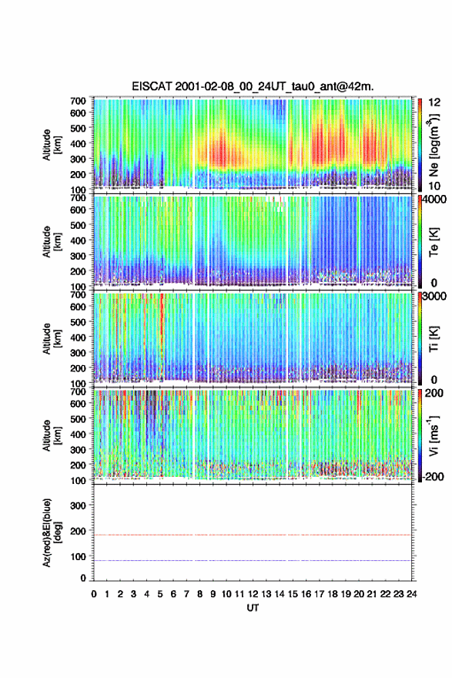Click the UT x-axis label
This screenshot has height=678, width=452.
pos(253,608)
